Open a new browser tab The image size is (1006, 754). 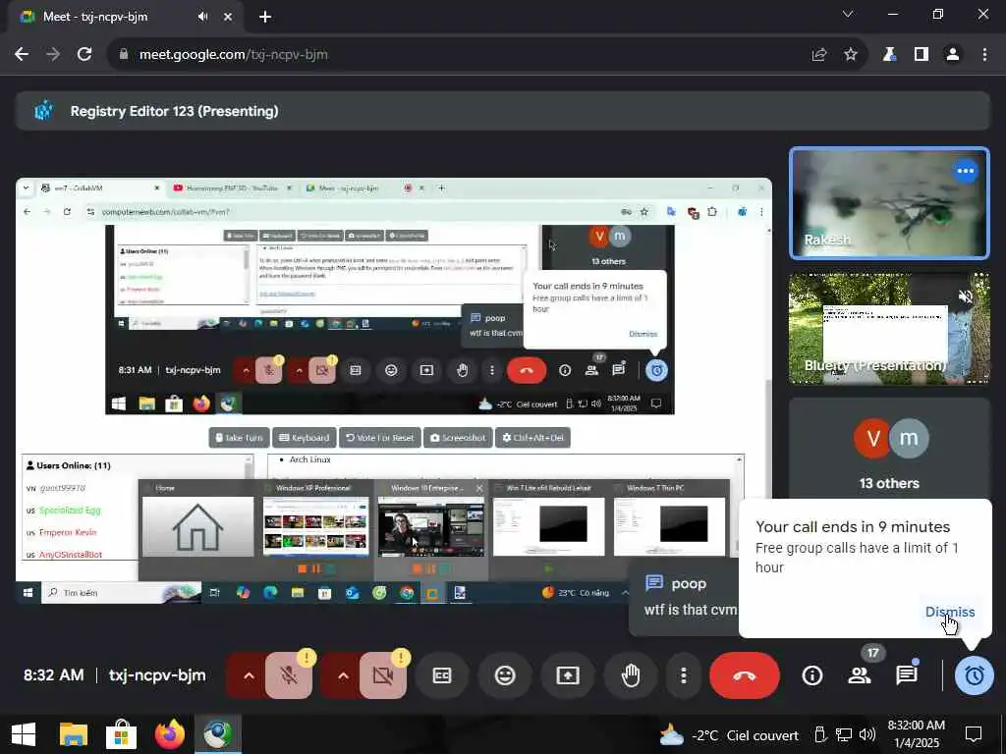pos(265,17)
